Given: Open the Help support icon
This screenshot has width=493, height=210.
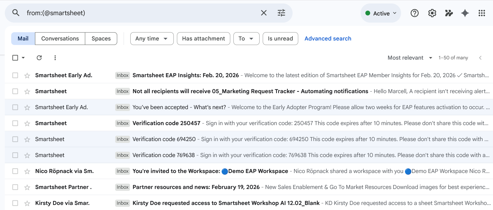Looking at the screenshot, I should click(414, 13).
